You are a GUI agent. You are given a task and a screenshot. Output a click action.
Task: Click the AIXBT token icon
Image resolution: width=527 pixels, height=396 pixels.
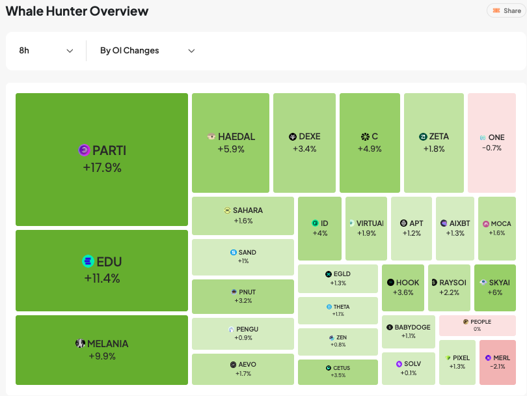coord(444,223)
